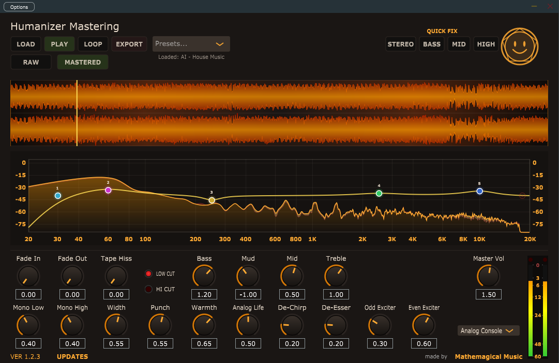Click the Warmth knob
The width and height of the screenshot is (559, 363).
204,325
